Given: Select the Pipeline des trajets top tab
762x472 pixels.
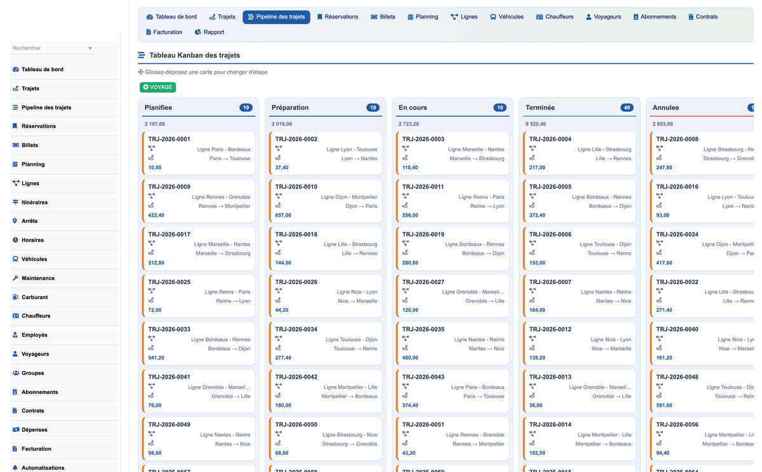Looking at the screenshot, I should tap(276, 17).
